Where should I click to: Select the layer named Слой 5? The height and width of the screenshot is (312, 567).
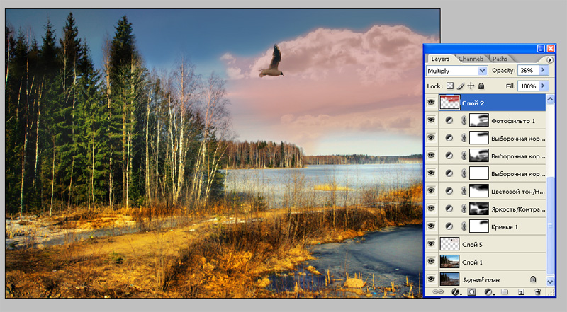coord(472,245)
